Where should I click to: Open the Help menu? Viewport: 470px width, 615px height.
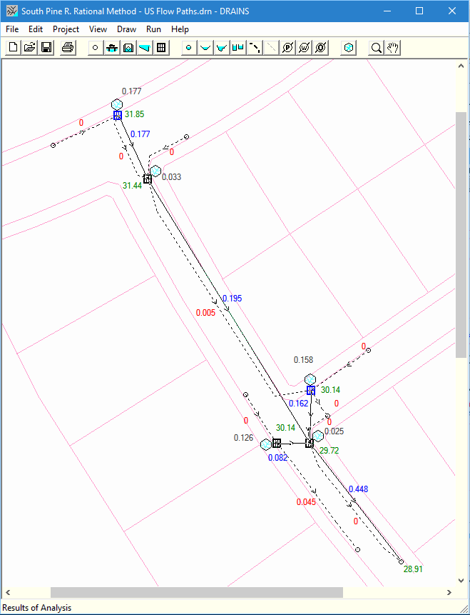click(x=180, y=29)
